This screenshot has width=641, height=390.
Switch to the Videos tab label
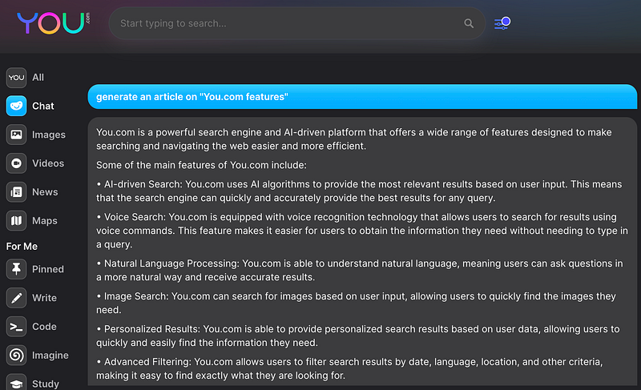(x=48, y=163)
